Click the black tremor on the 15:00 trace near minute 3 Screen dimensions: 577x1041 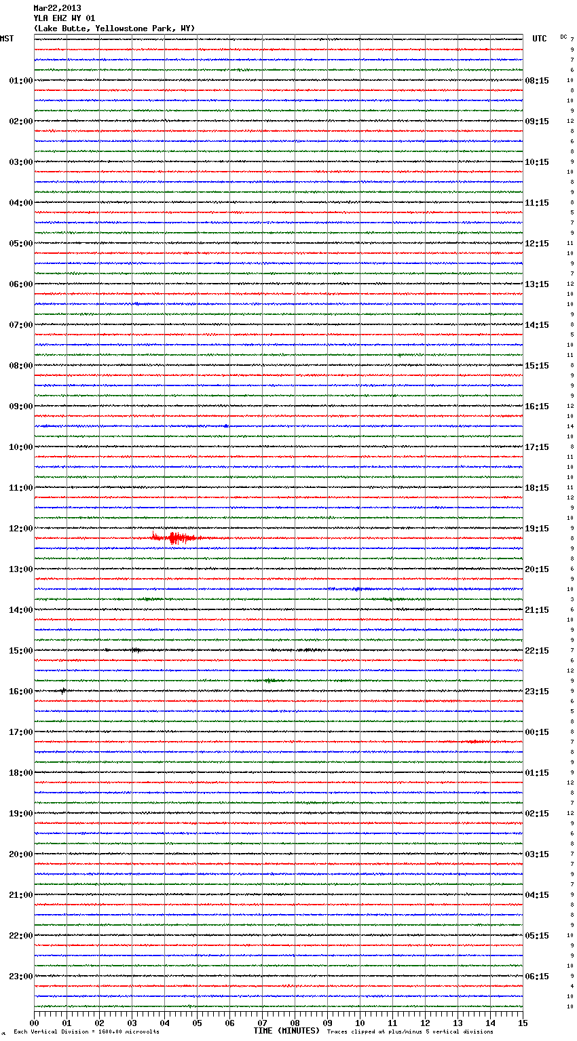tap(136, 650)
